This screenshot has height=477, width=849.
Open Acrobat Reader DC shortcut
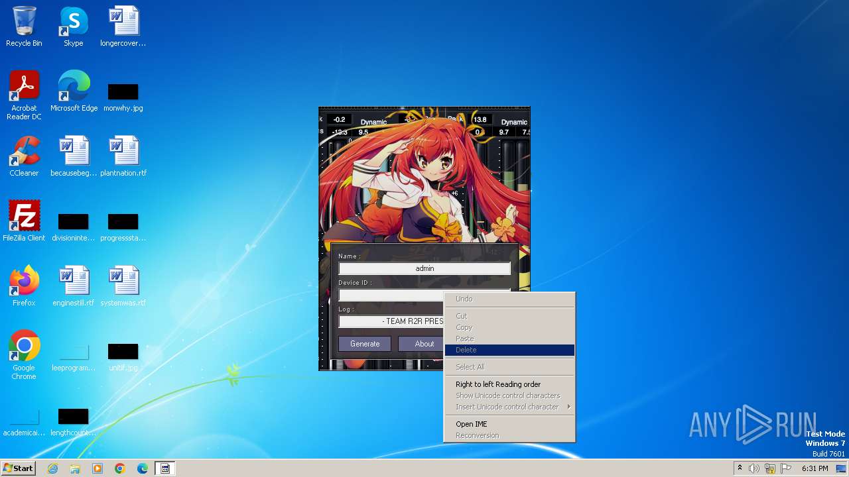[24, 95]
